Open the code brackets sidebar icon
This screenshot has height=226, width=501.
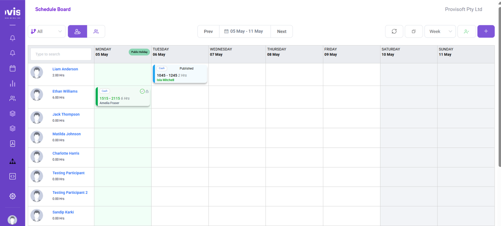[13, 176]
